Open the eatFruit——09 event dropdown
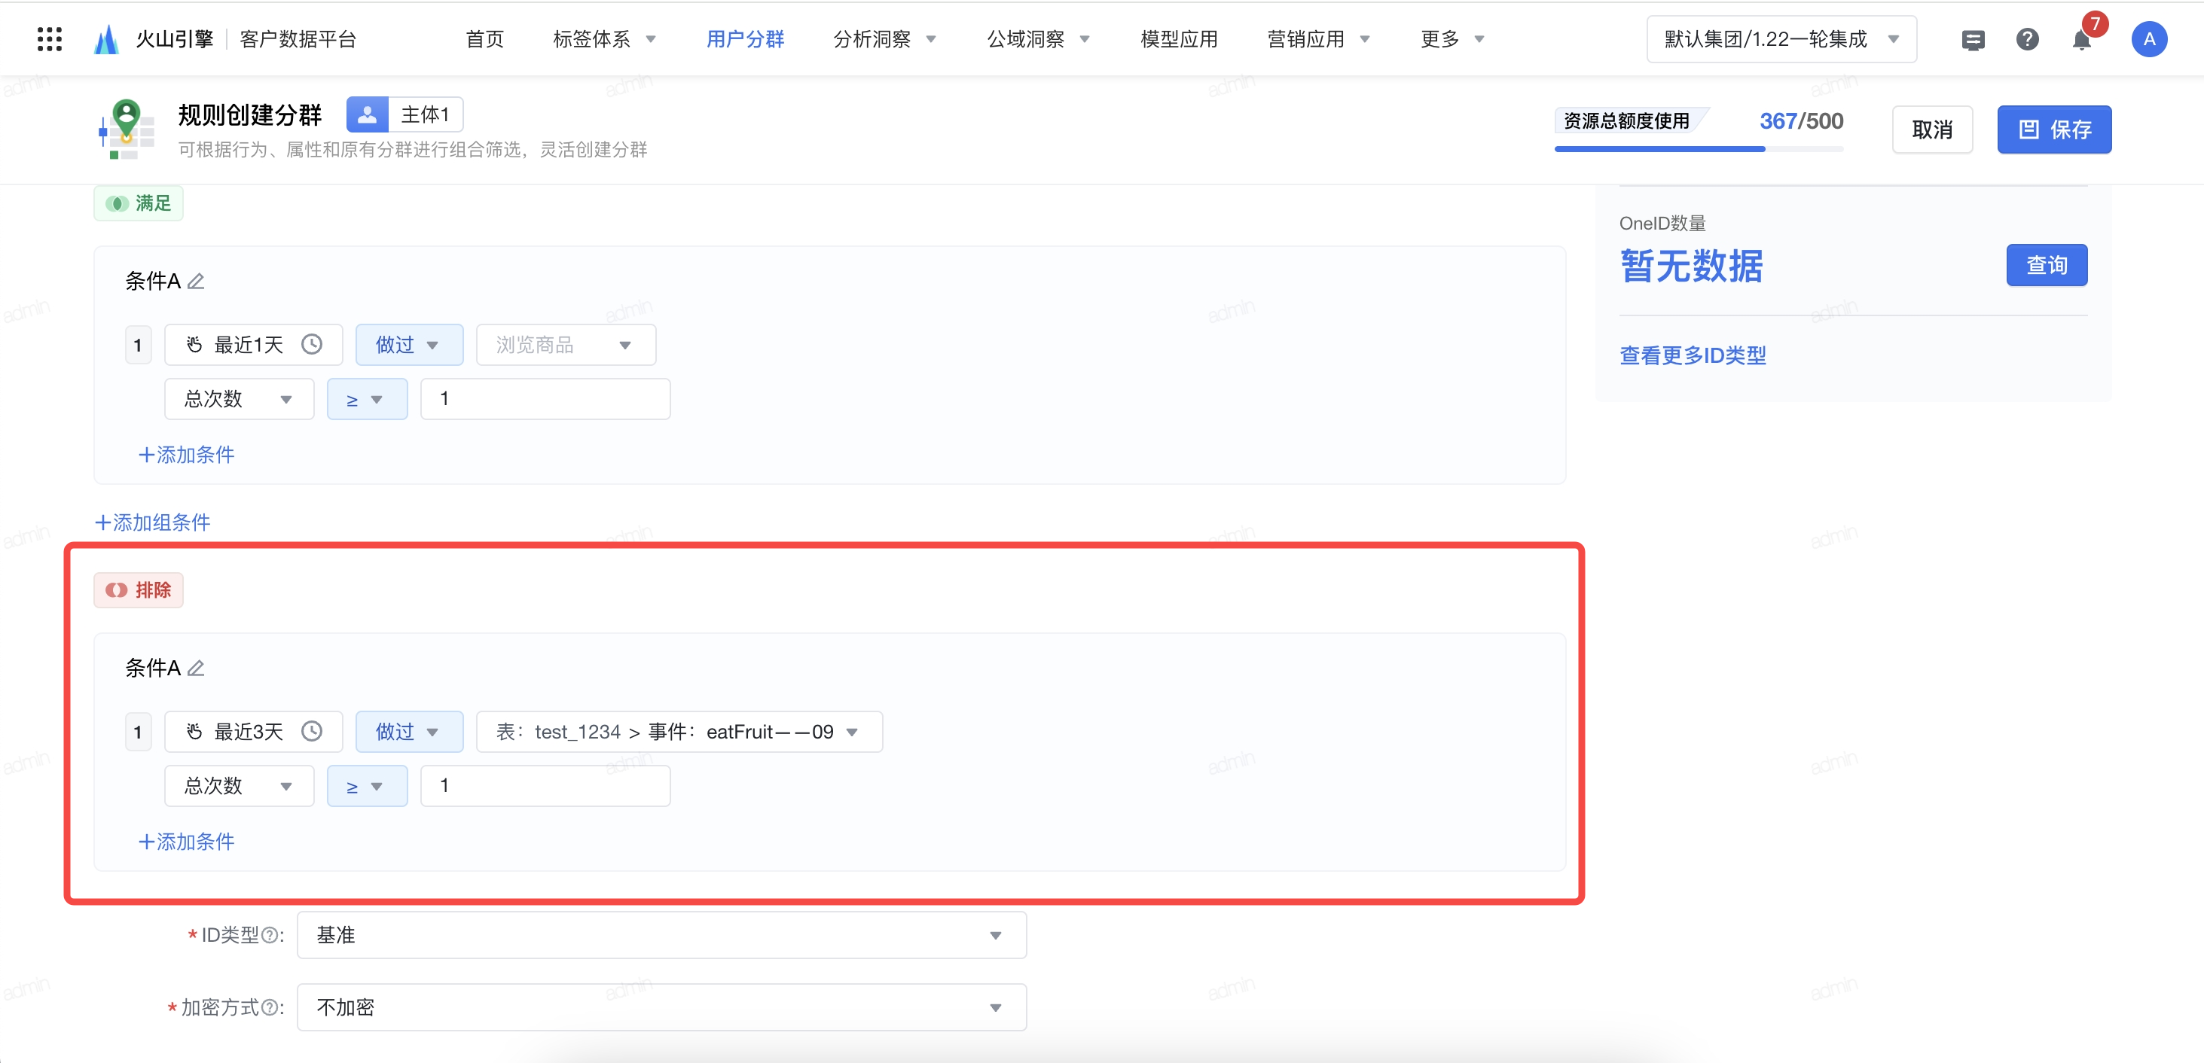This screenshot has width=2204, height=1063. 679,731
